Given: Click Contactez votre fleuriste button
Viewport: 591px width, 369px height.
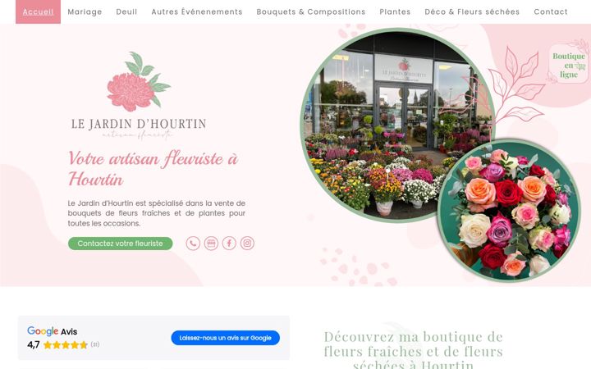Looking at the screenshot, I should tap(120, 244).
